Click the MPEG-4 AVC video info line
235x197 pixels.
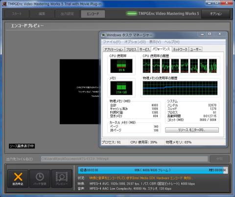coord(142,184)
